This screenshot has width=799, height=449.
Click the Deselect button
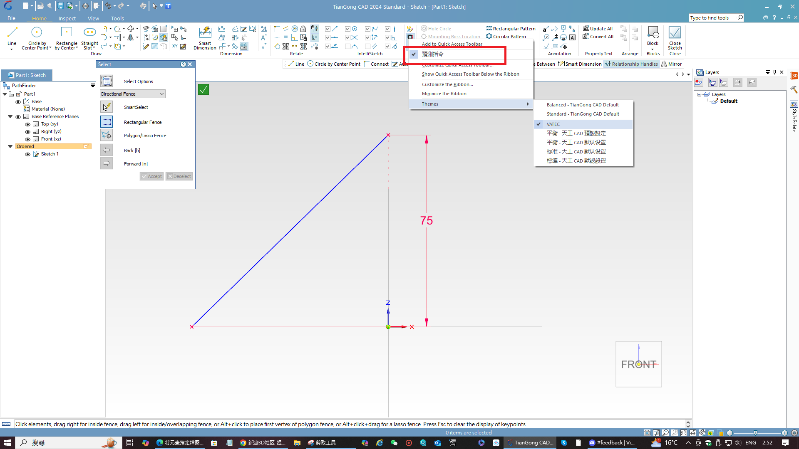pyautogui.click(x=179, y=176)
